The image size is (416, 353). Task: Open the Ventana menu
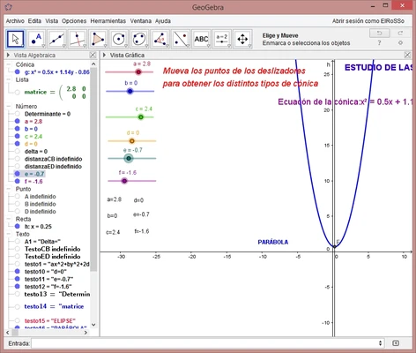click(x=141, y=21)
